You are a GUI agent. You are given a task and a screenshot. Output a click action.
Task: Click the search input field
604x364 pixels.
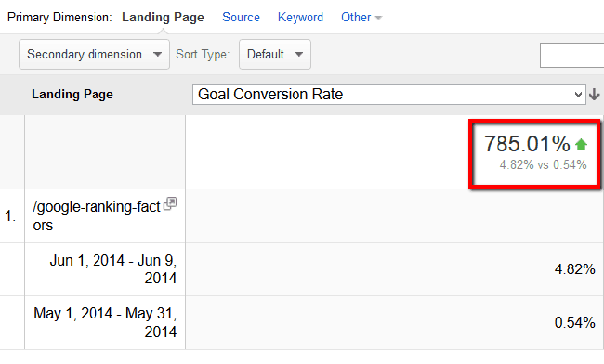click(x=572, y=56)
